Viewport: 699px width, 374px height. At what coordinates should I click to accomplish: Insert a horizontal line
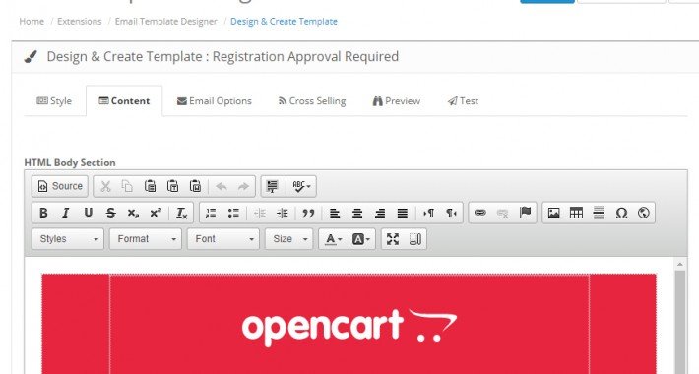(599, 213)
